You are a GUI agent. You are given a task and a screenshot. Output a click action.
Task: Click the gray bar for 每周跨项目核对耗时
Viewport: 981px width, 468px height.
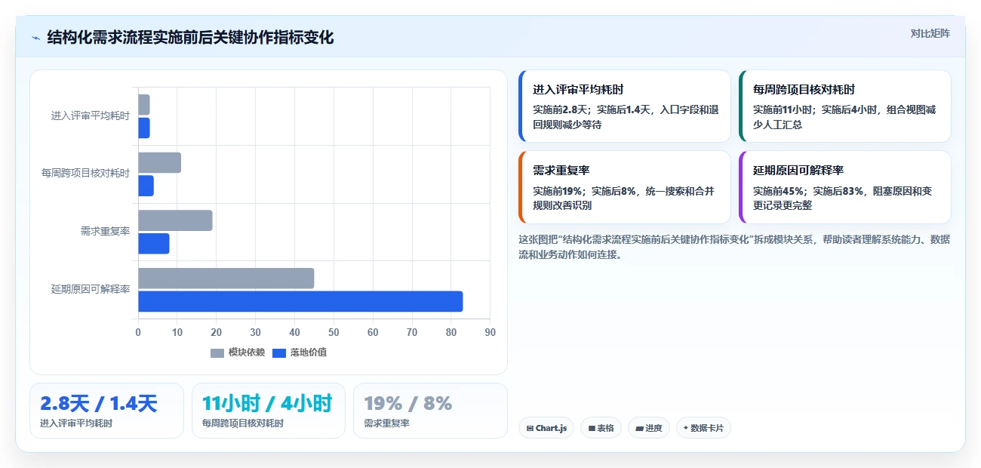pos(159,162)
